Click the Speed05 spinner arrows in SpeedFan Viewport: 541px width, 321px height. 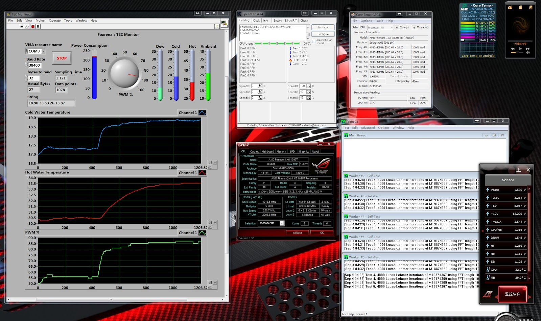coord(308,92)
